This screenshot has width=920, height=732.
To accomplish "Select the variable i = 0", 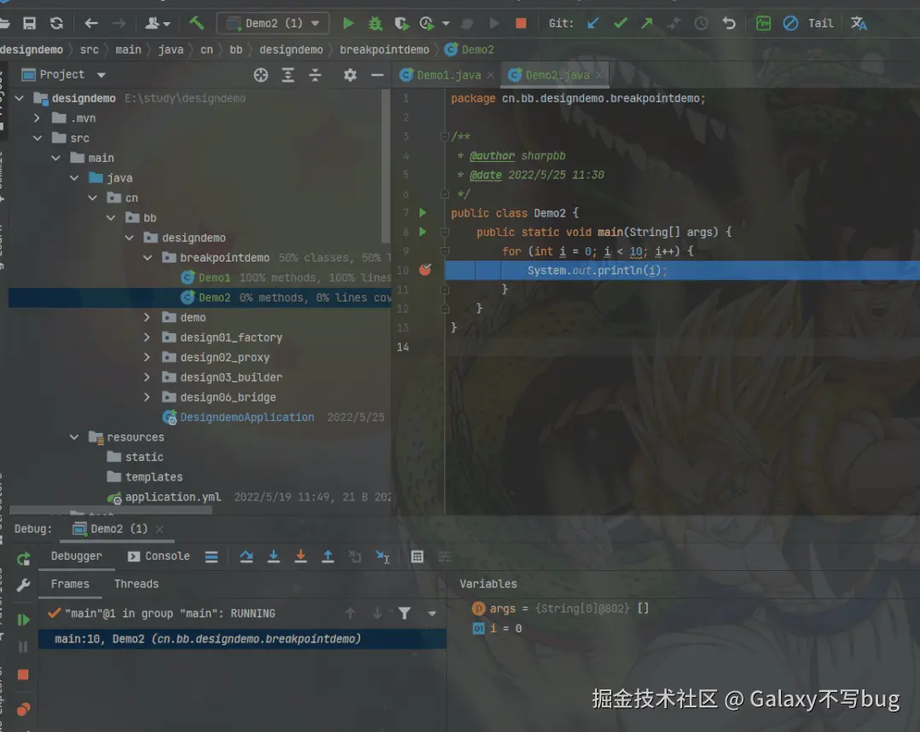I will [x=497, y=629].
